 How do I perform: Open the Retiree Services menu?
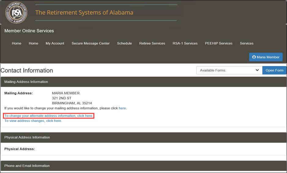tap(152, 43)
